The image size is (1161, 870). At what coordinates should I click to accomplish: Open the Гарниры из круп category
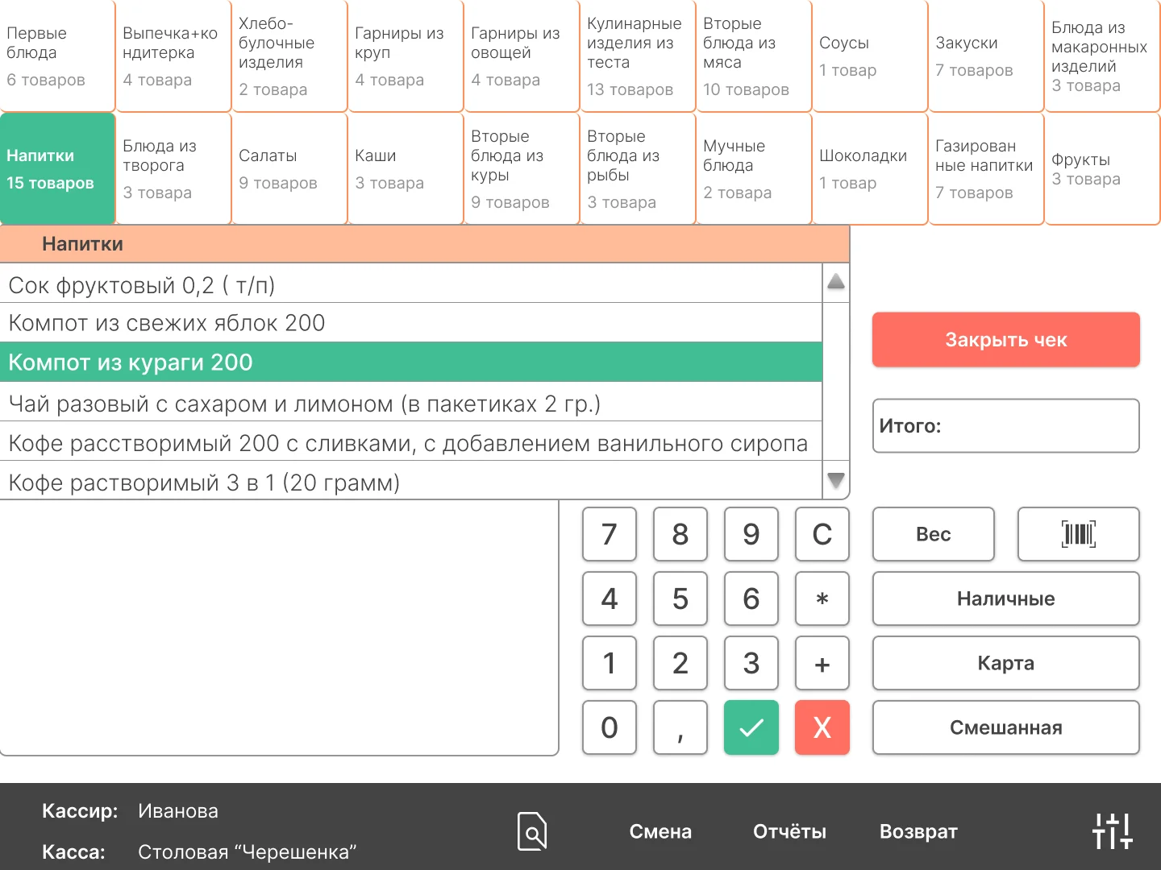coord(406,56)
